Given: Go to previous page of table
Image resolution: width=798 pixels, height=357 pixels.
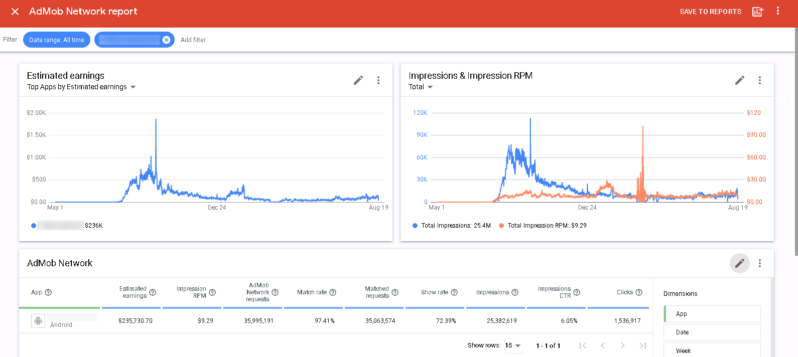Looking at the screenshot, I should [603, 345].
